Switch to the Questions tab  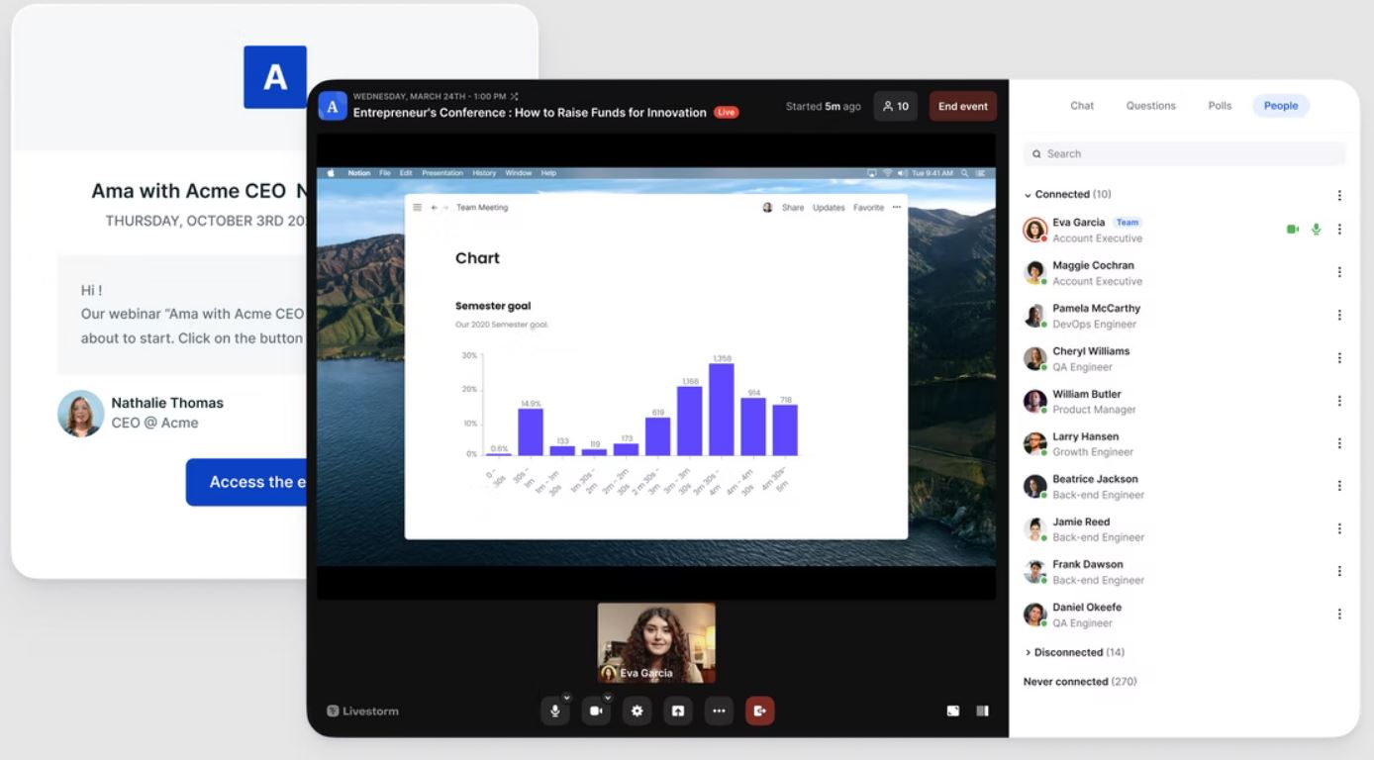pos(1150,106)
